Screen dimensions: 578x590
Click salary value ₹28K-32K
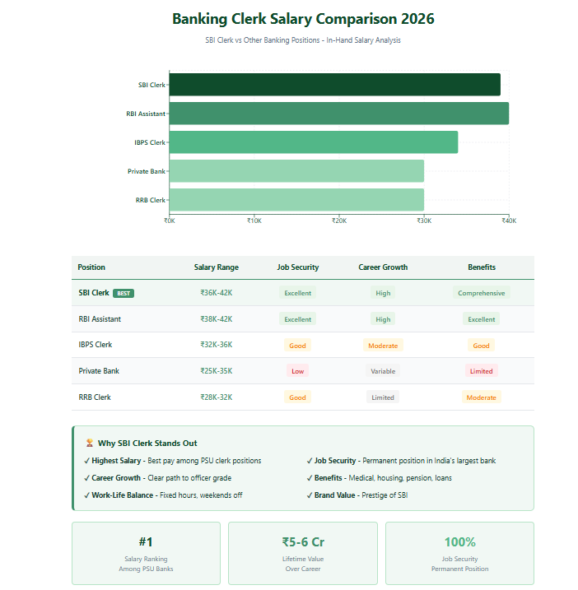pyautogui.click(x=217, y=397)
